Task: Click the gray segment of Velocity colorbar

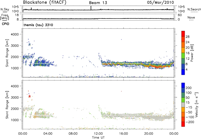Action: pyautogui.click(x=183, y=105)
